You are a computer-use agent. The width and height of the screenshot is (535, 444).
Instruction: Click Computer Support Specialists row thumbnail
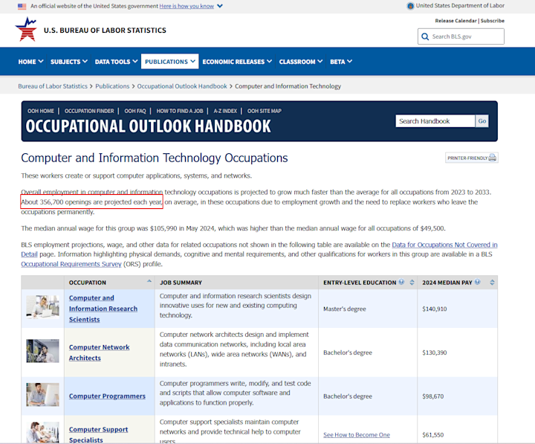tap(42, 432)
